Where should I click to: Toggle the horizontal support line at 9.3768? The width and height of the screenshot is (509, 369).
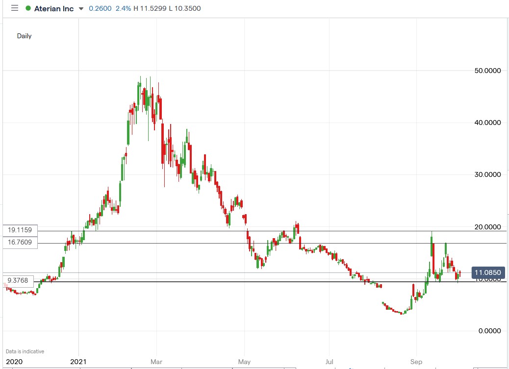(196, 283)
